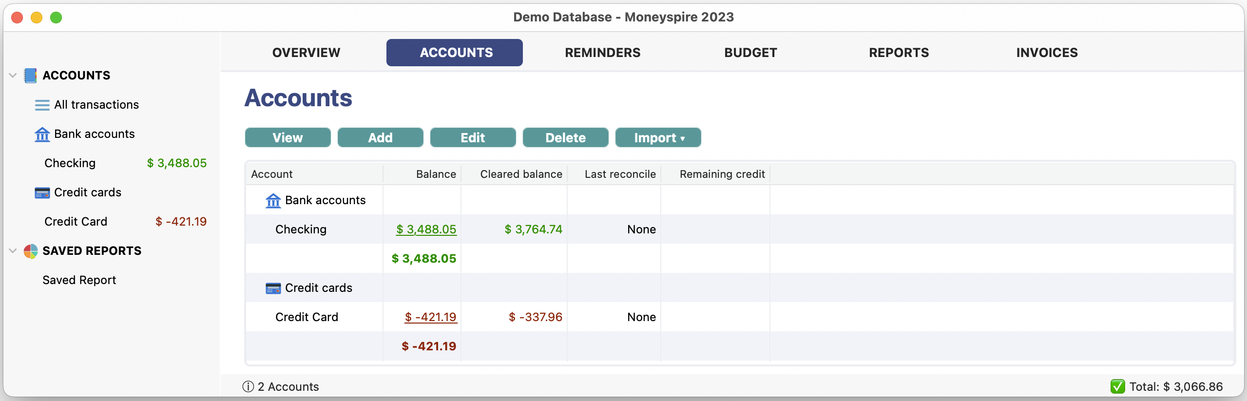Viewport: 1247px width, 401px height.
Task: Click the bank icon in the accounts table
Action: [273, 200]
